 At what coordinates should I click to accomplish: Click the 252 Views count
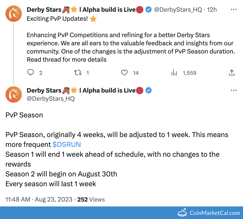click(x=91, y=200)
